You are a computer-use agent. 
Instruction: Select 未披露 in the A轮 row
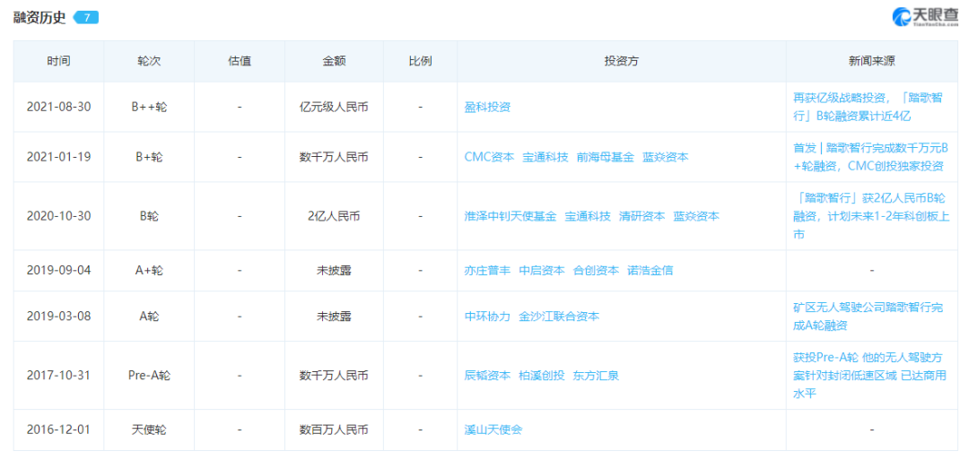[334, 317]
